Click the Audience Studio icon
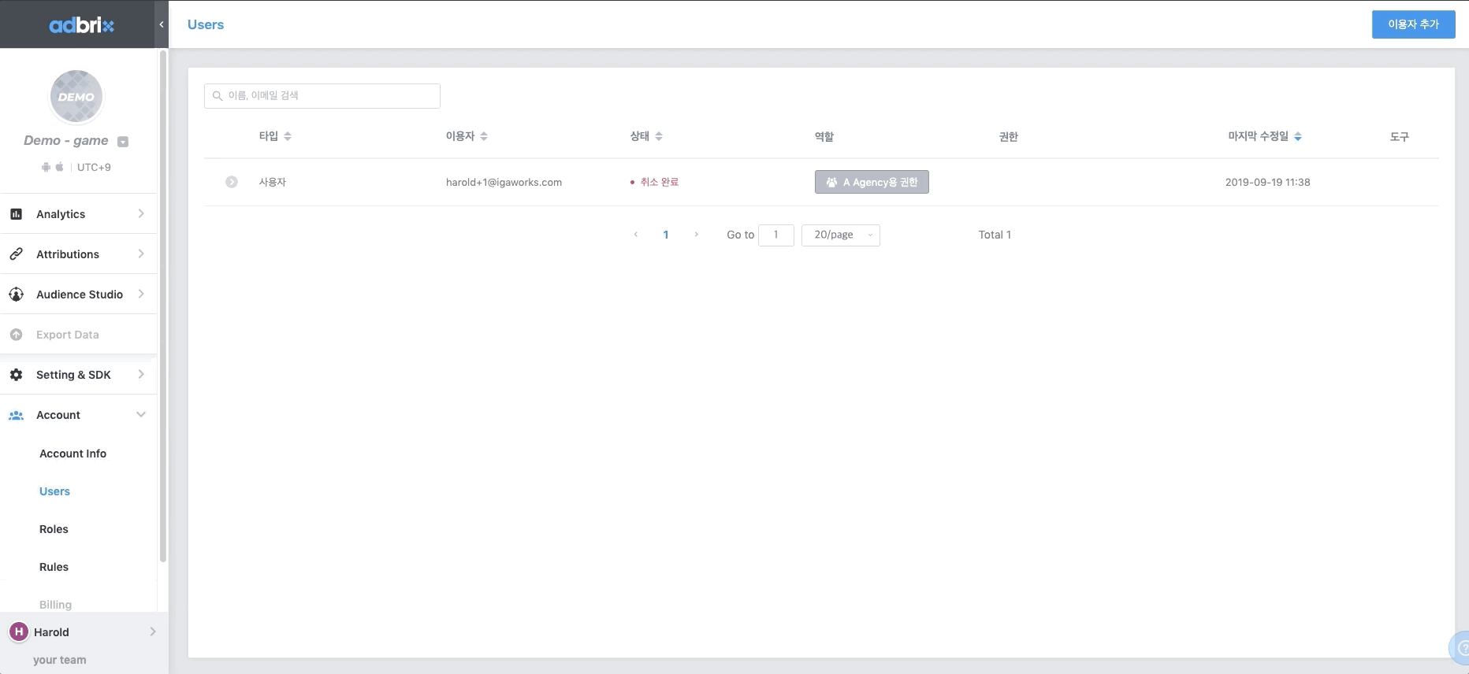 (16, 294)
